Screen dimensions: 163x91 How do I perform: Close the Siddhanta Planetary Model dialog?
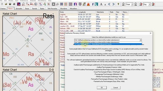tap(151, 33)
